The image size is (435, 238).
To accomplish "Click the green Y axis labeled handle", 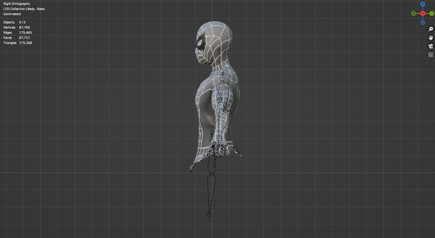I will 432,13.
